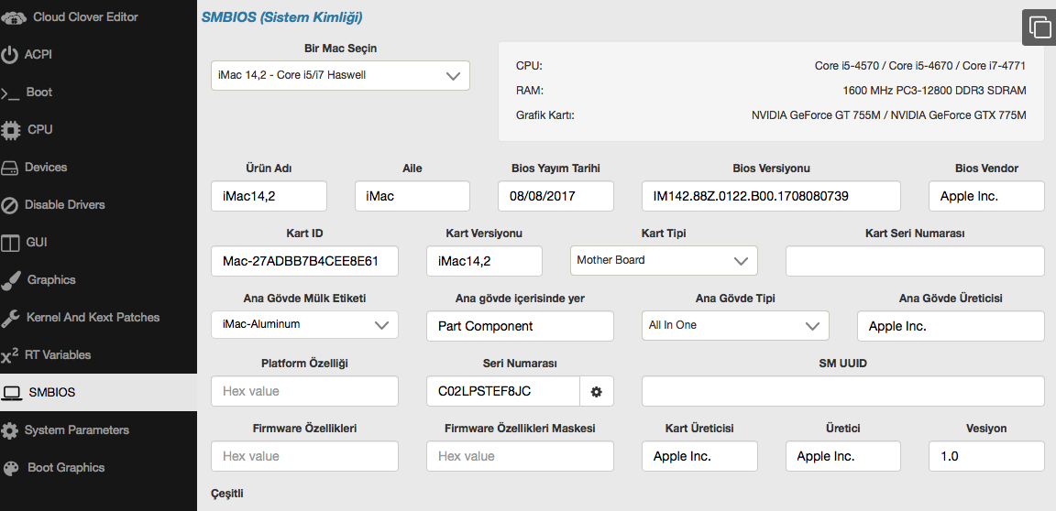
Task: Click the Graphics brush icon
Action: (x=11, y=280)
